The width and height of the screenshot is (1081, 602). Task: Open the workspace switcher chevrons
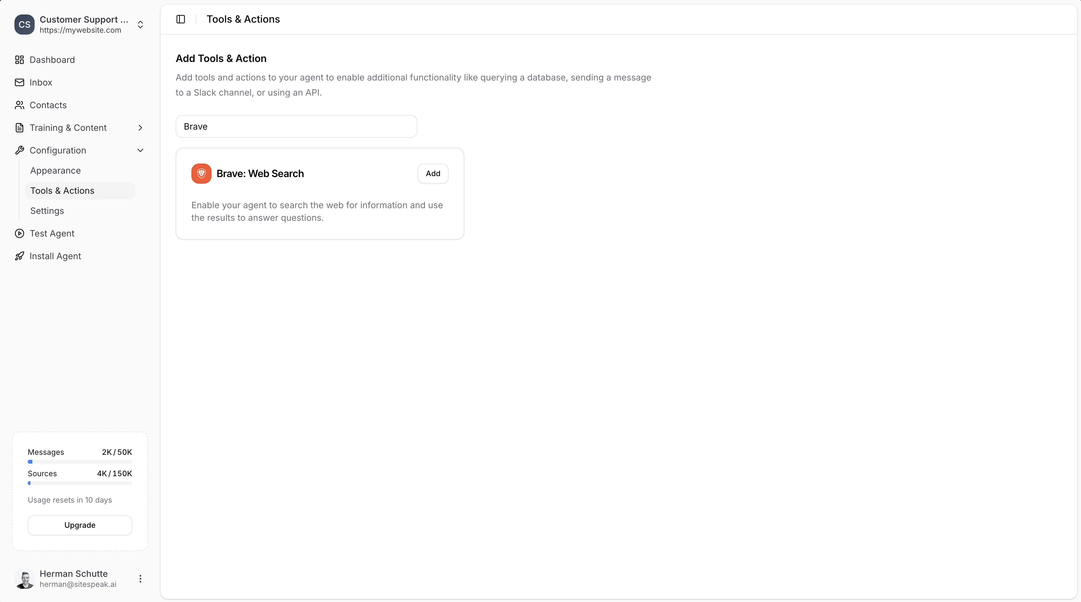140,24
